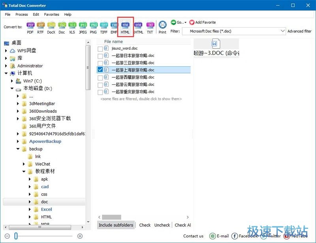
Task: Click the Include subfolders button
Action: pos(116,225)
